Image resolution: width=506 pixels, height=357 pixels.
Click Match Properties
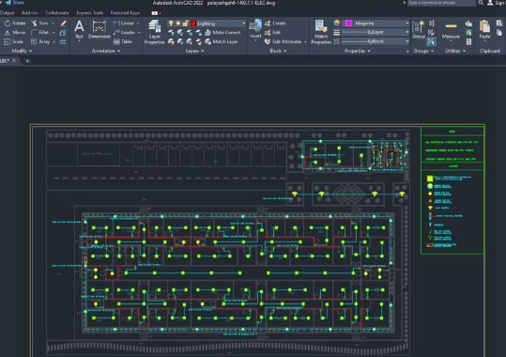[x=321, y=32]
